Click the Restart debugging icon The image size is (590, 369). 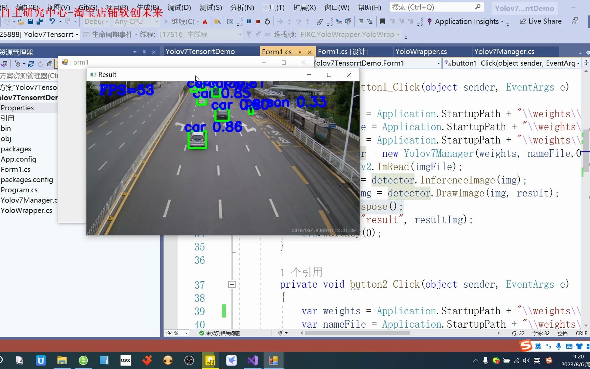267,21
